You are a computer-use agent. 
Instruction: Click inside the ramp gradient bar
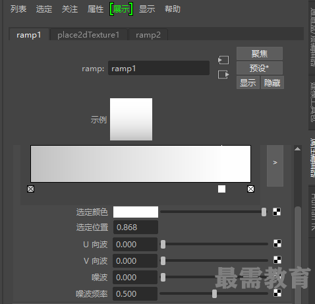pyautogui.click(x=140, y=164)
